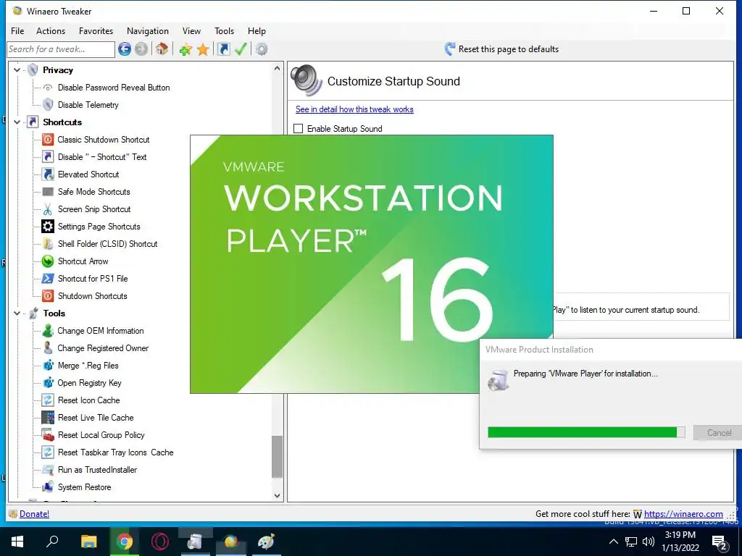Open the Actions menu
Image resolution: width=742 pixels, height=556 pixels.
click(x=51, y=30)
